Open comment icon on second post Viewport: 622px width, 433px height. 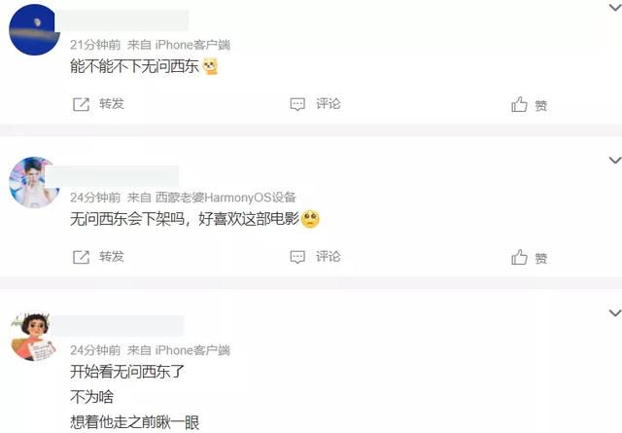297,257
